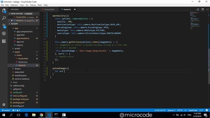Click Ln 55, Col 13 line indicator
Viewport: 210px width, 118px height.
click(160, 110)
